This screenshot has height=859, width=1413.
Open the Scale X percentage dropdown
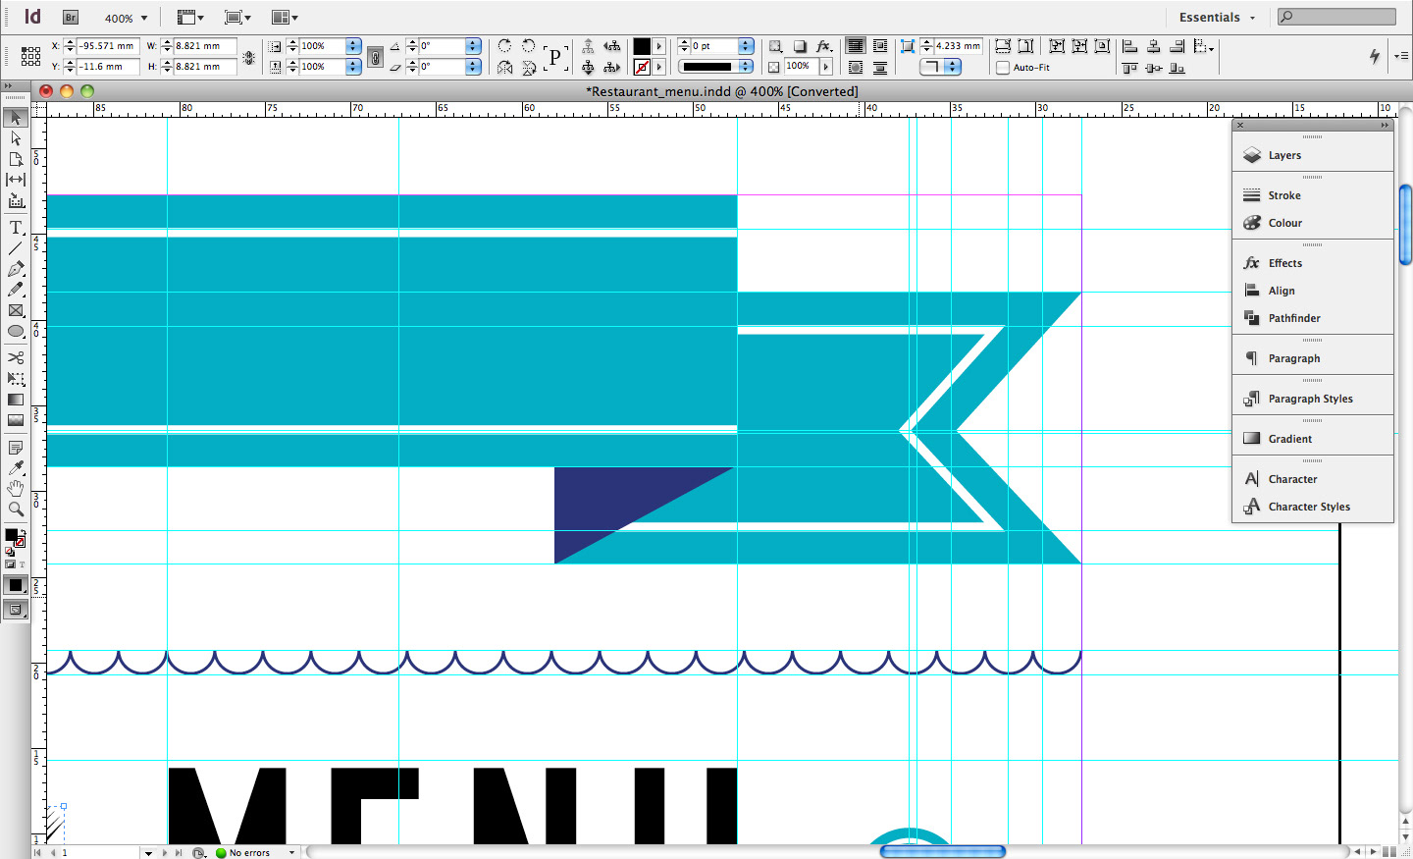click(x=353, y=46)
